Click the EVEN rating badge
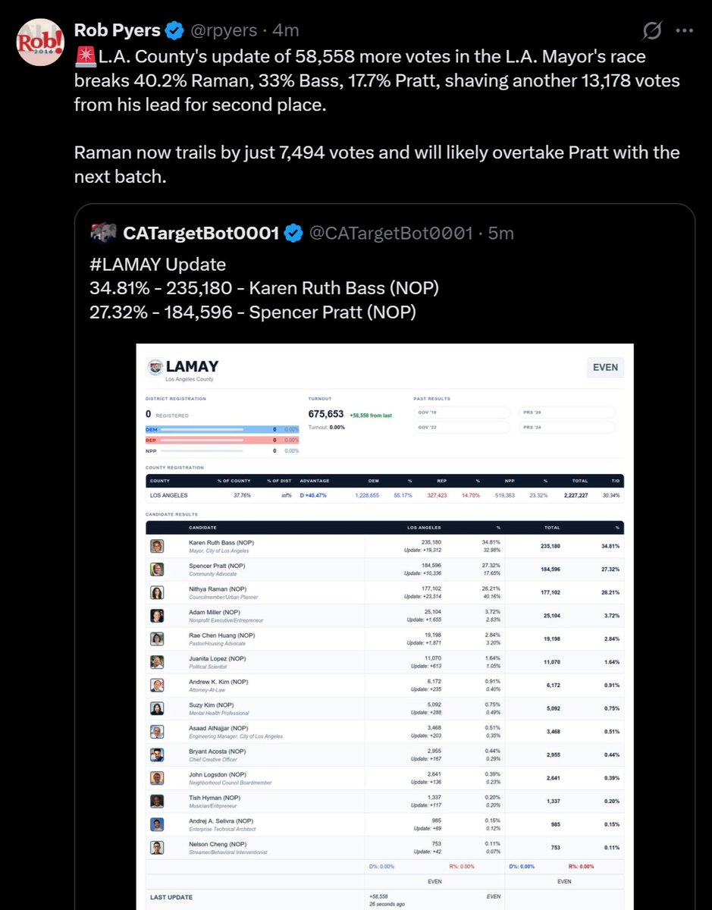 (606, 368)
